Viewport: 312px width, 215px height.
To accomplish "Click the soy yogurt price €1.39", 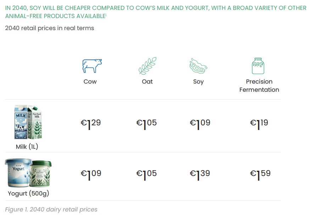I will click(200, 175).
